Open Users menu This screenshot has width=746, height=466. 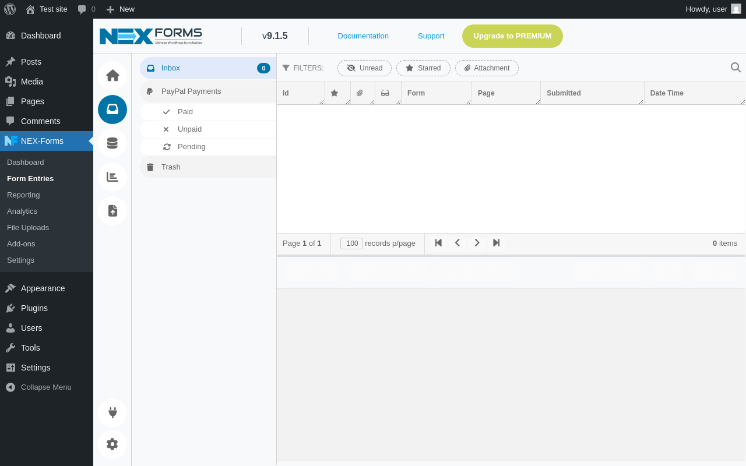pyautogui.click(x=47, y=328)
